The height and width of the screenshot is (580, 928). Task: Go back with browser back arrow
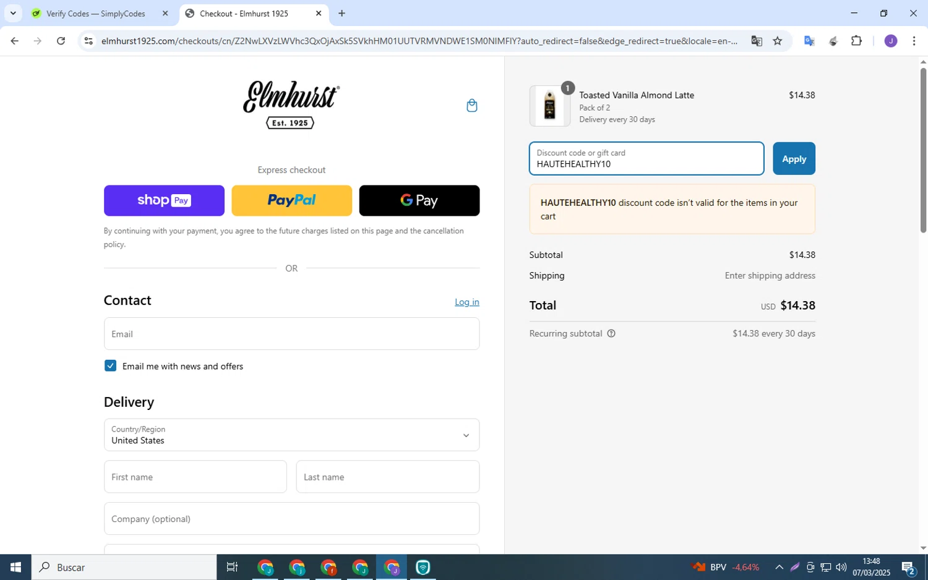pos(14,41)
